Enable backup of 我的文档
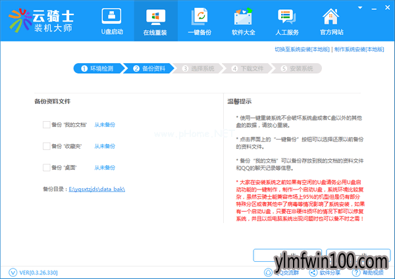Viewport: 395px width, 279px height. [x=46, y=124]
